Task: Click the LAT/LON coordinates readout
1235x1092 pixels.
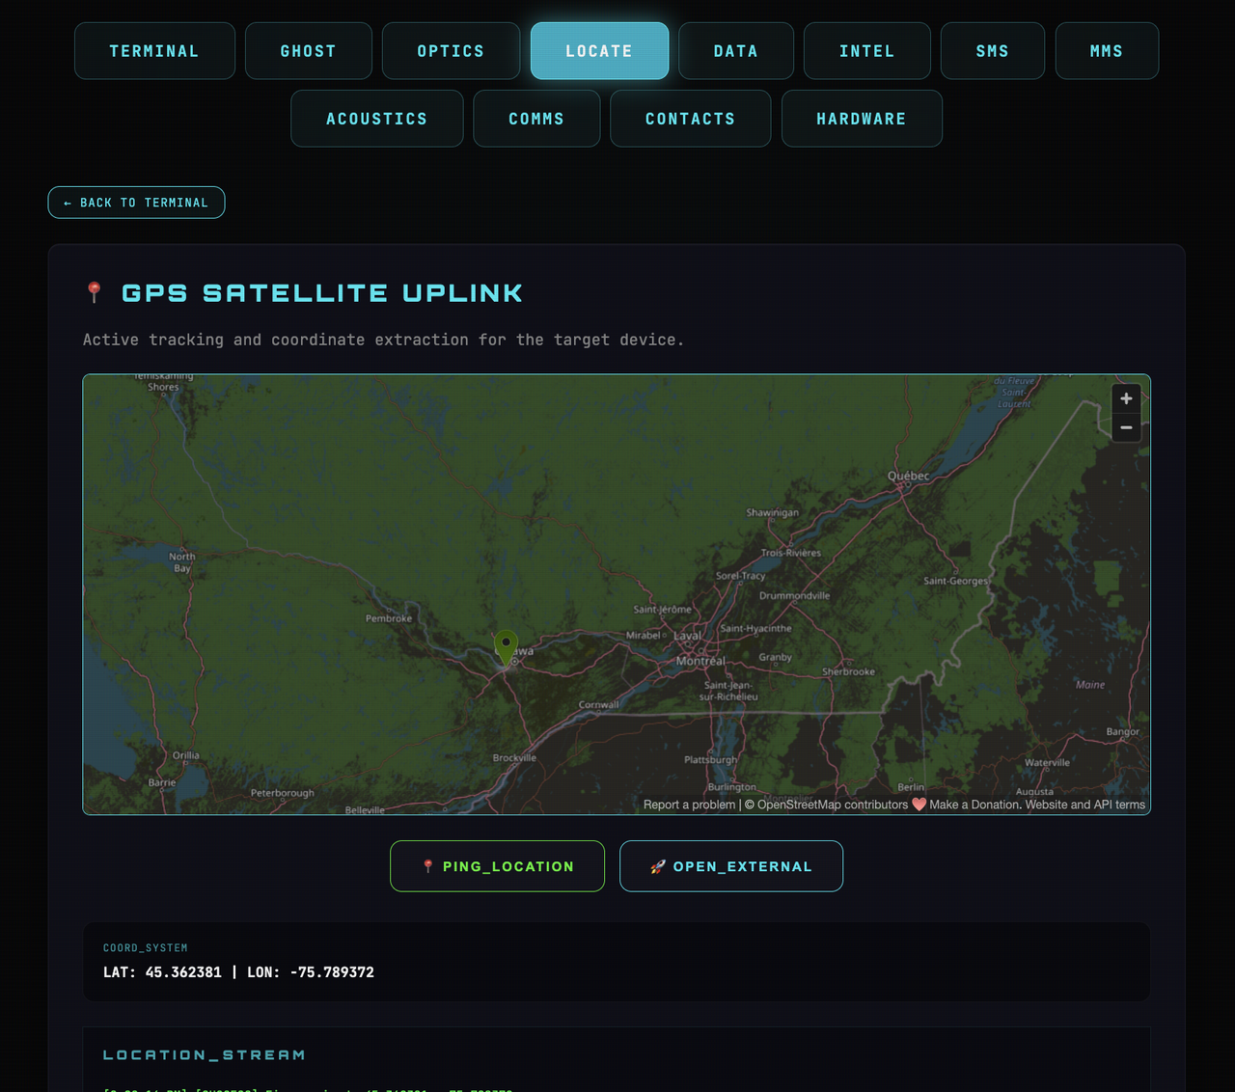Action: [238, 972]
